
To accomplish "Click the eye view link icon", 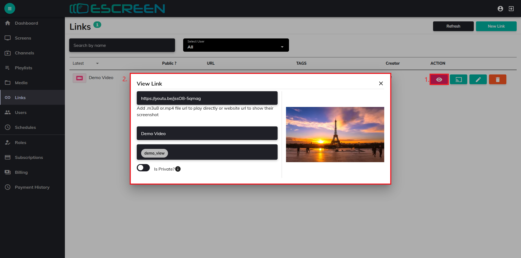I will tap(439, 80).
